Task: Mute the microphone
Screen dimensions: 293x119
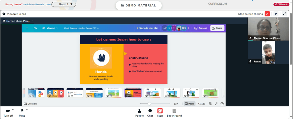Action: coord(22,113)
